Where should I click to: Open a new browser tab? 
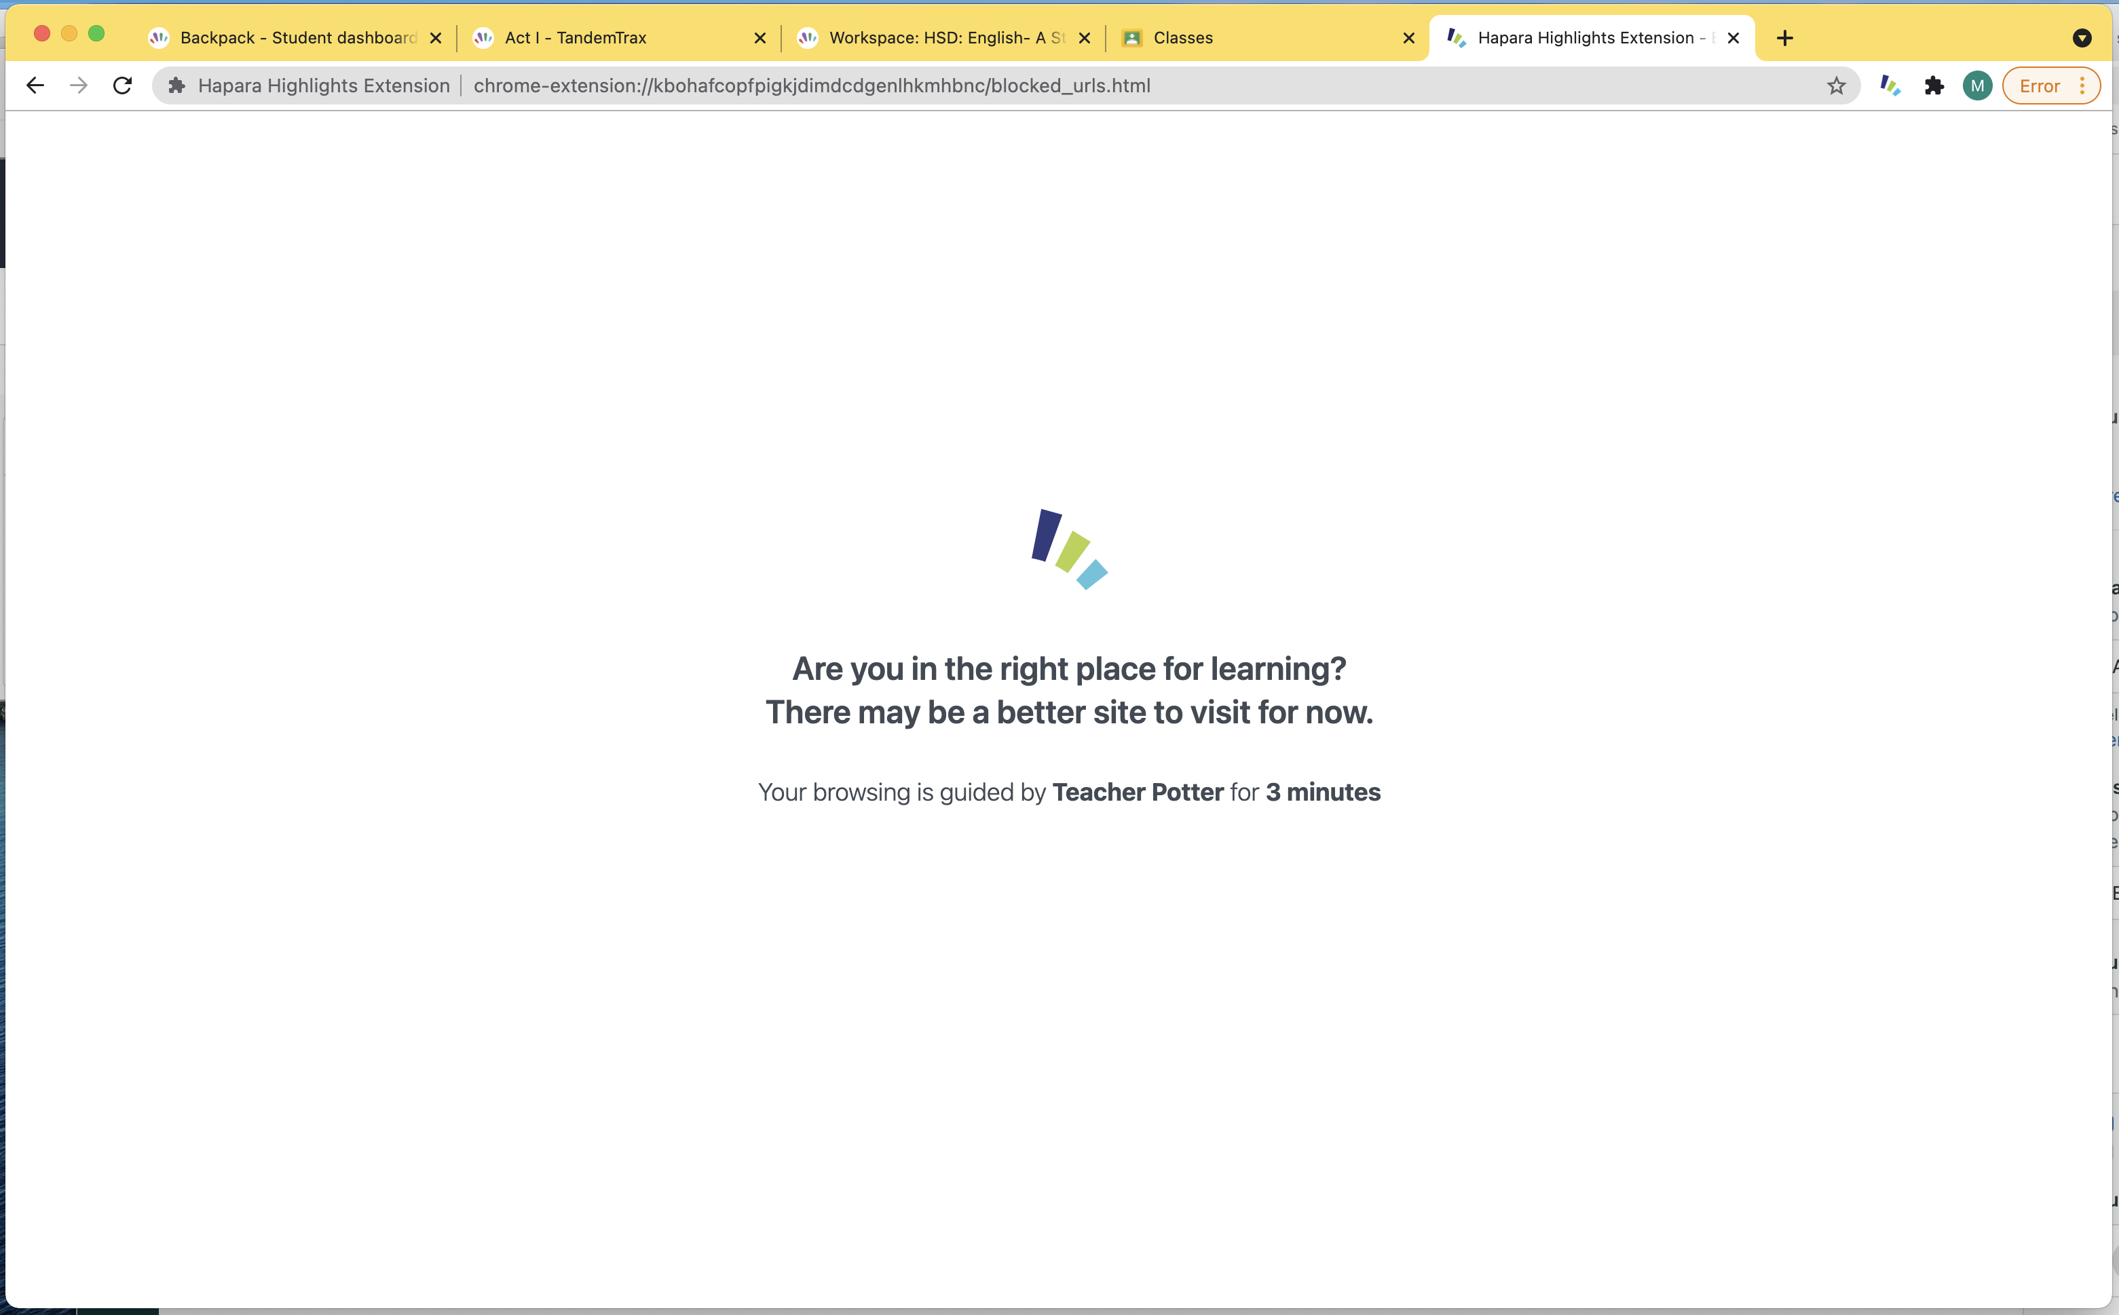1784,38
